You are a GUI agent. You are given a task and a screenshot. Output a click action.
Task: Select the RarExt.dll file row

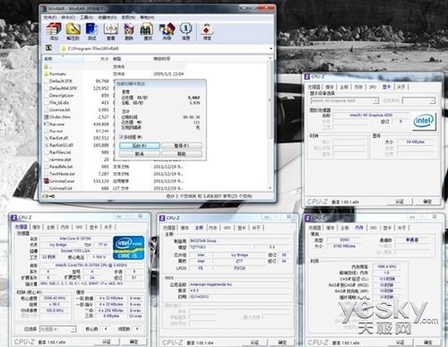coord(115,138)
